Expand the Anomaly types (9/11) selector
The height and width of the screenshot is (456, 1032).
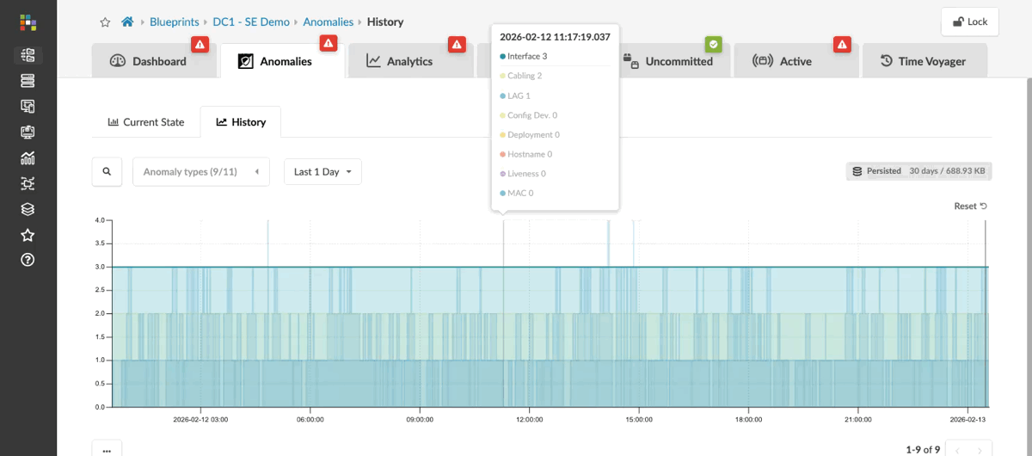coord(200,172)
